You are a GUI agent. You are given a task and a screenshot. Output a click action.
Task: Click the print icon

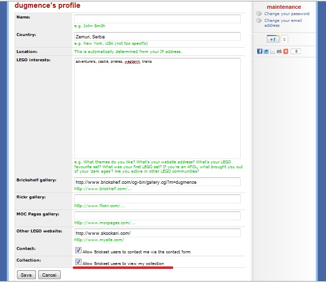pos(279,51)
